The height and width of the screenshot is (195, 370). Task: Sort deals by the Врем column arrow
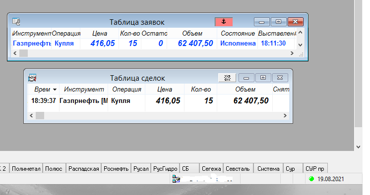coord(55,90)
